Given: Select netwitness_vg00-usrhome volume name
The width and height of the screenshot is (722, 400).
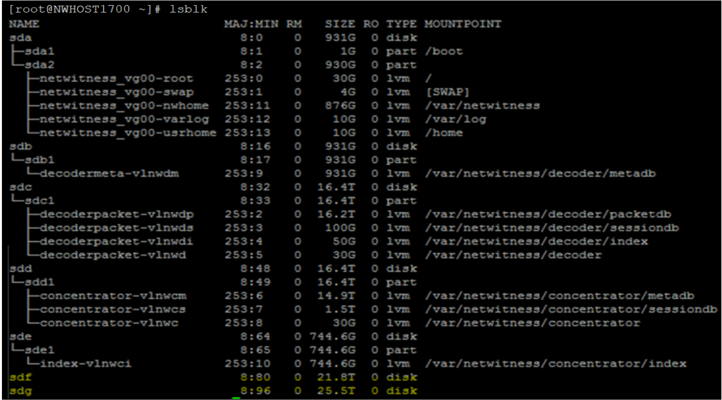Looking at the screenshot, I should pos(128,132).
